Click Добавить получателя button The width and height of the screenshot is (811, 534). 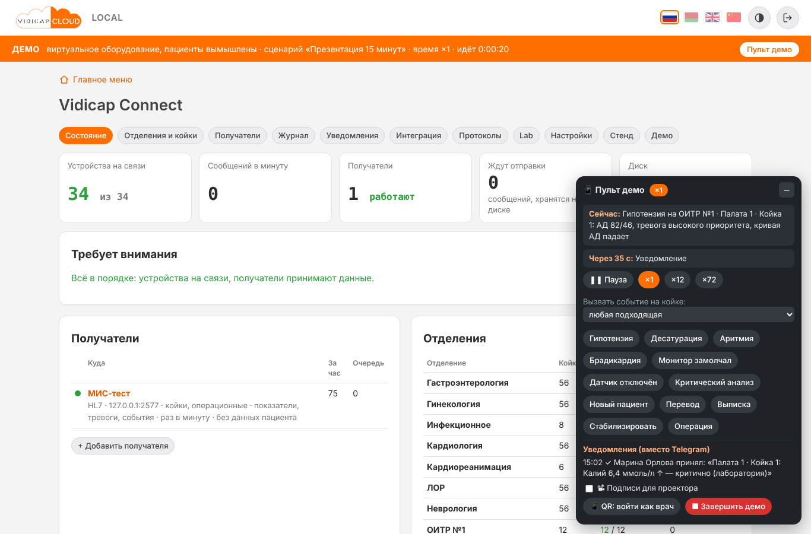pyautogui.click(x=123, y=446)
